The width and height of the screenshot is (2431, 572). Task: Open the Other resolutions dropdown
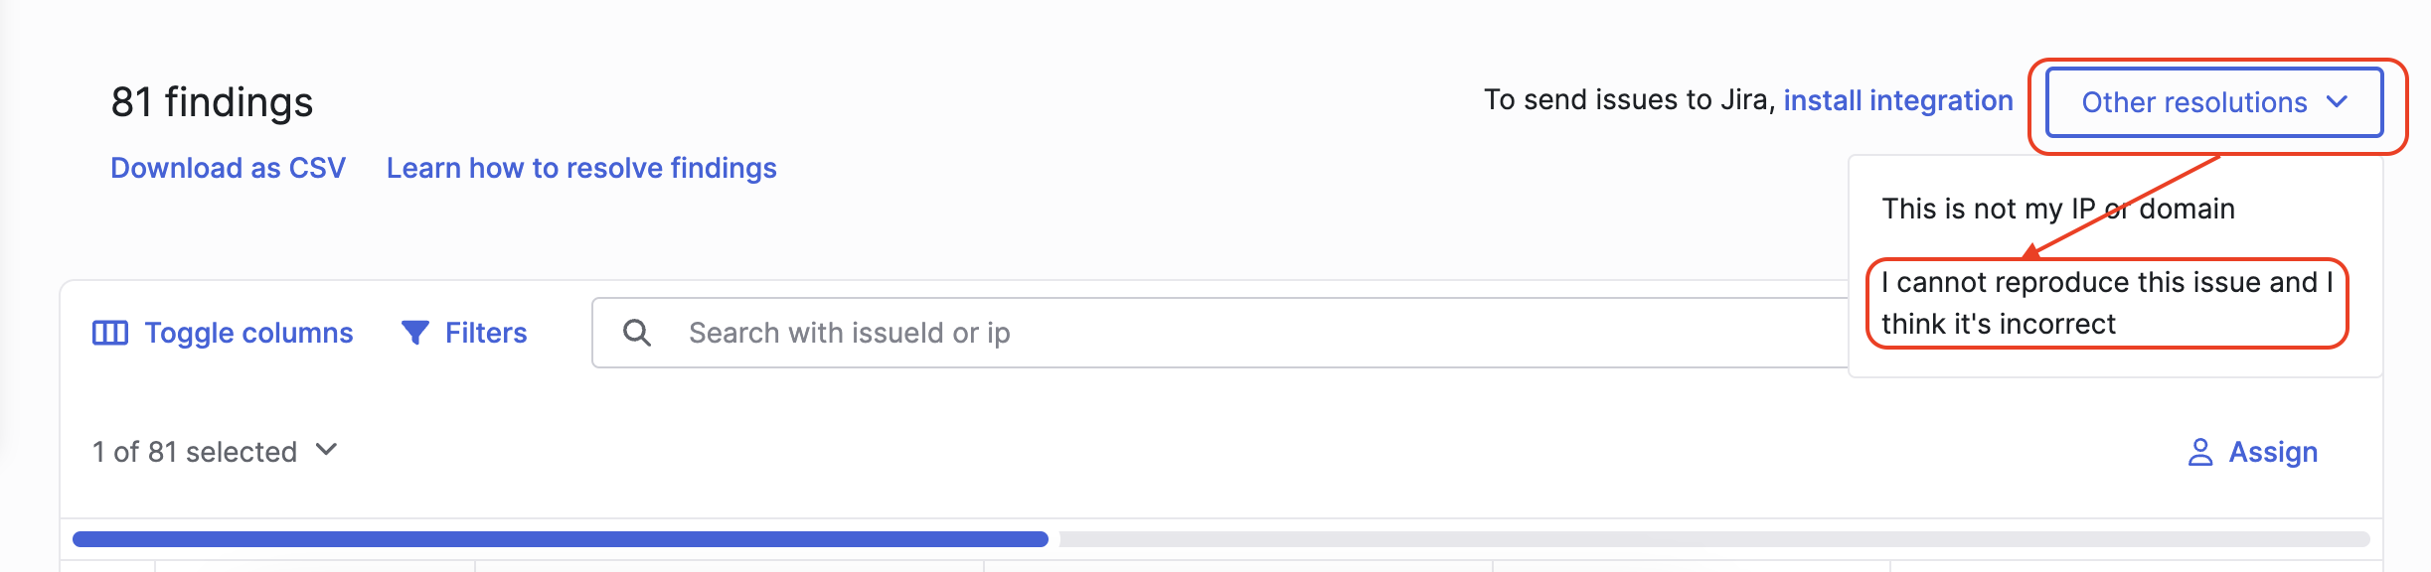(x=2214, y=102)
